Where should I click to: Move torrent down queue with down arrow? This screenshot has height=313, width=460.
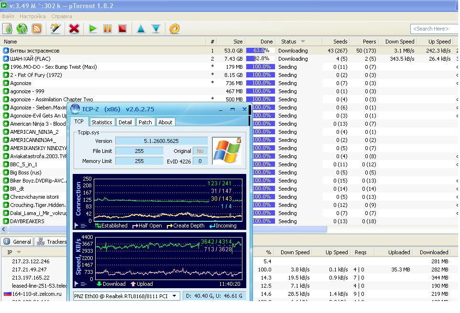156,29
